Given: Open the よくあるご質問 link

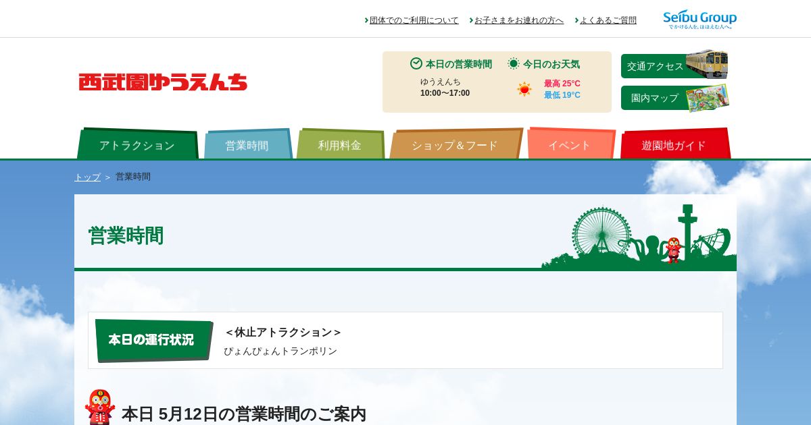Looking at the screenshot, I should point(608,20).
